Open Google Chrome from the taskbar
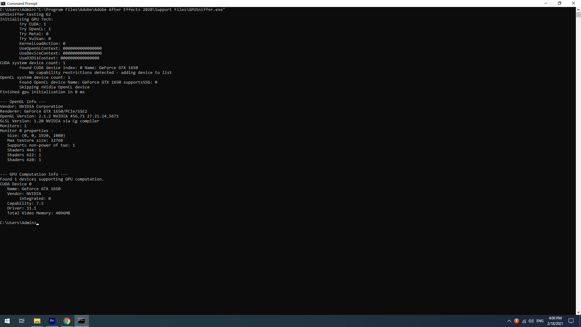Image resolution: width=581 pixels, height=327 pixels. (x=67, y=321)
